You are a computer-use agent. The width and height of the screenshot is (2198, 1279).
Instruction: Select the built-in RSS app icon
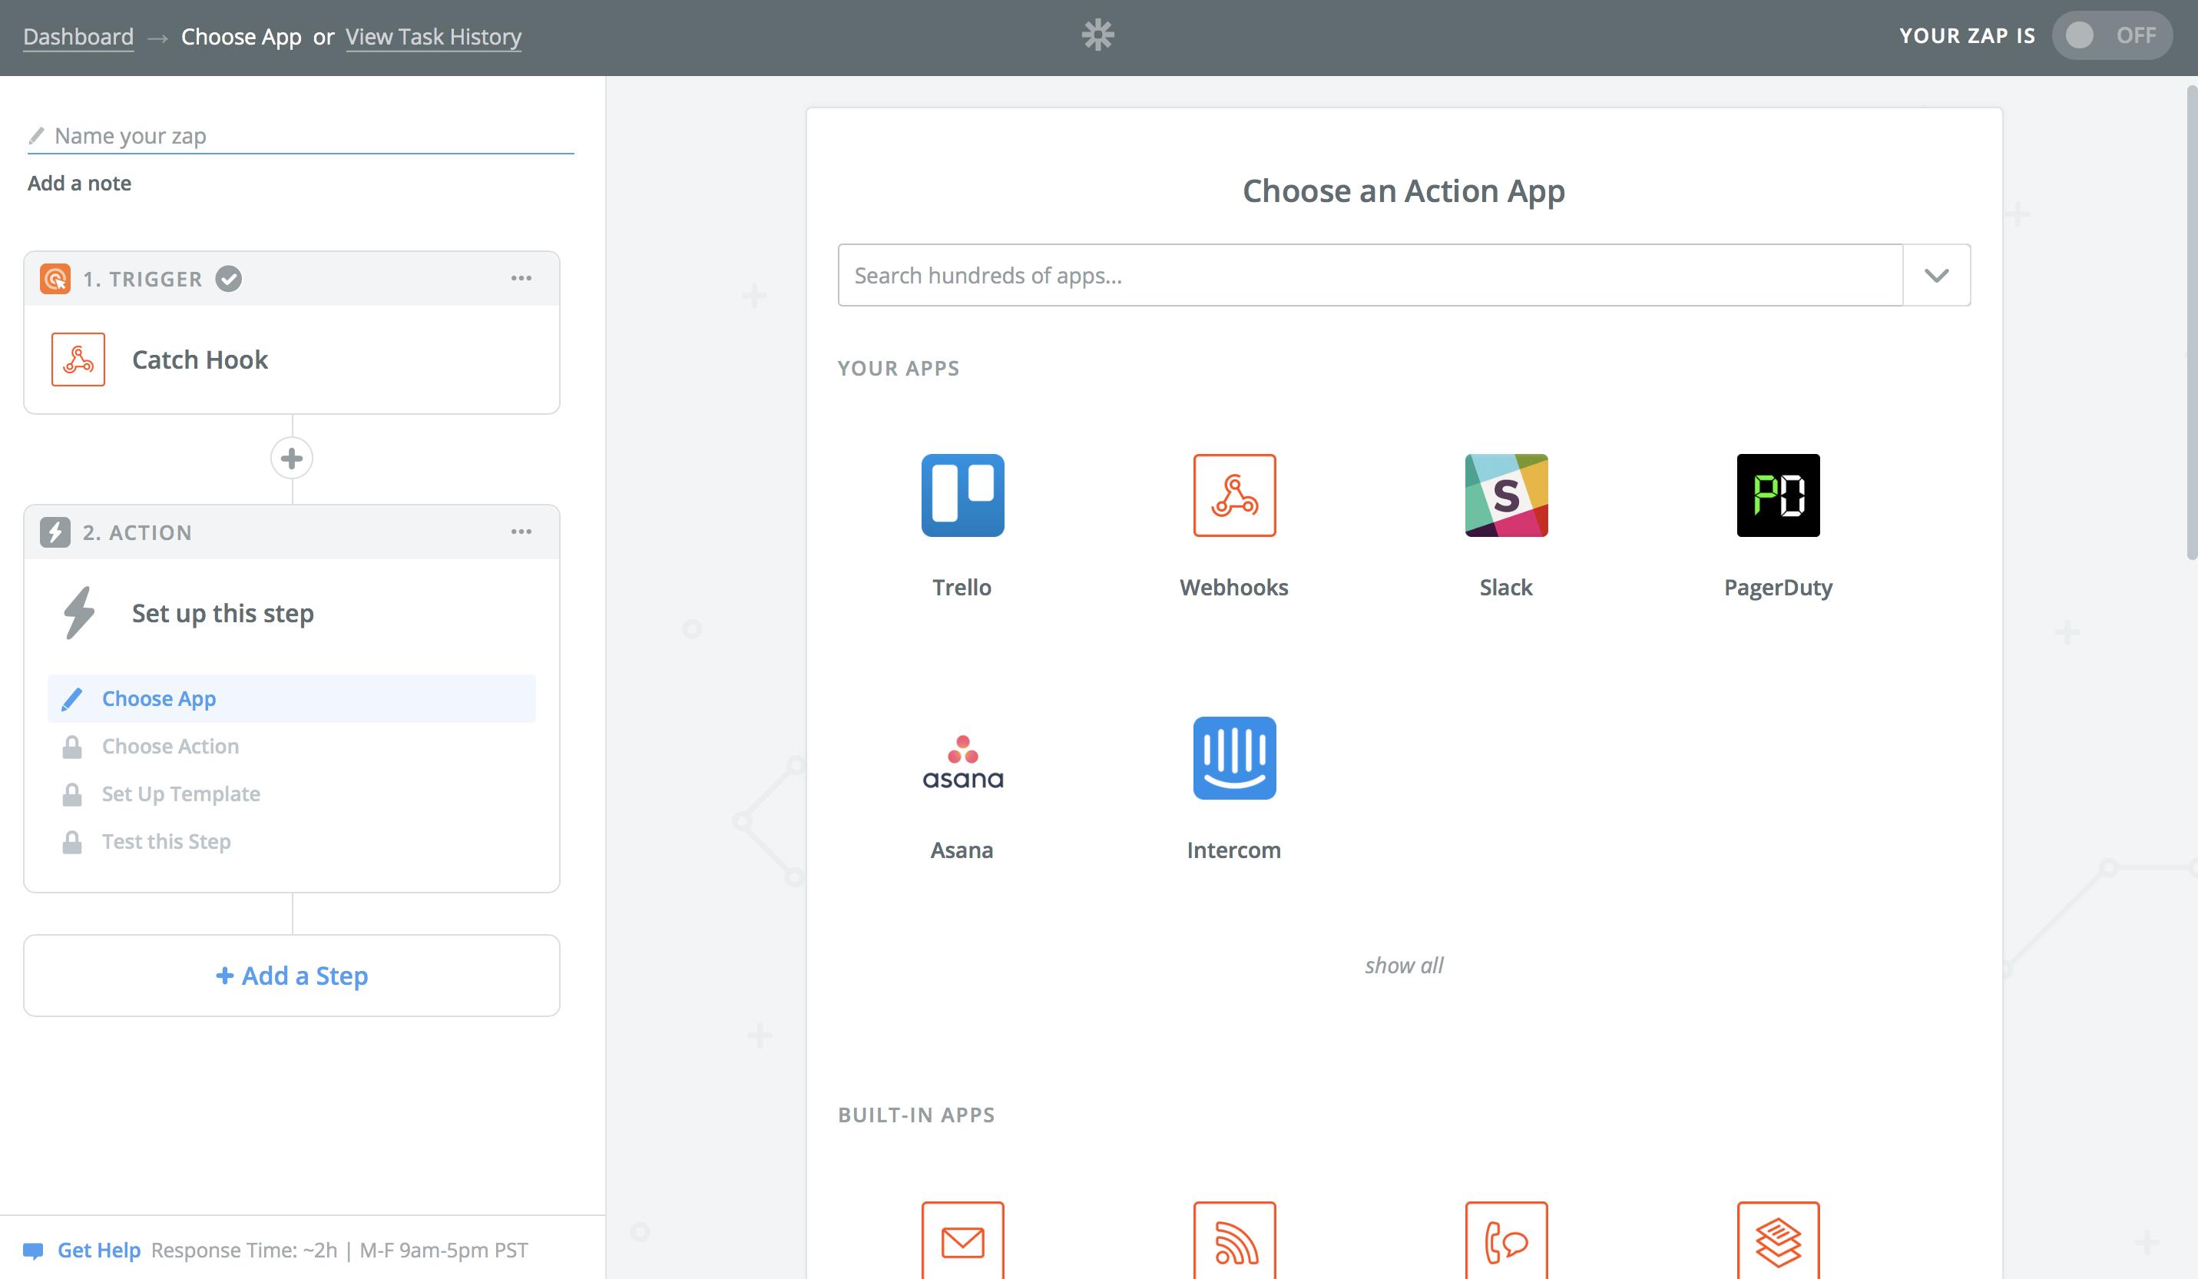pyautogui.click(x=1233, y=1241)
